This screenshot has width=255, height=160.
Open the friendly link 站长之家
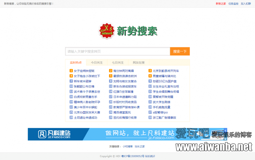pyautogui.click(x=140, y=147)
